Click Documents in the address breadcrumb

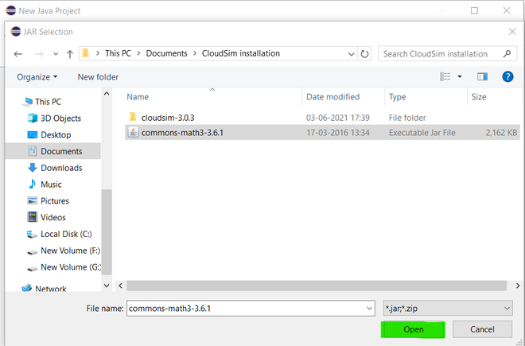[x=166, y=53]
